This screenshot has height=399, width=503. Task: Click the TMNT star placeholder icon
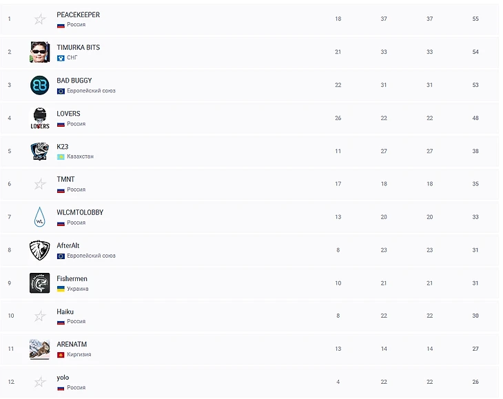40,184
